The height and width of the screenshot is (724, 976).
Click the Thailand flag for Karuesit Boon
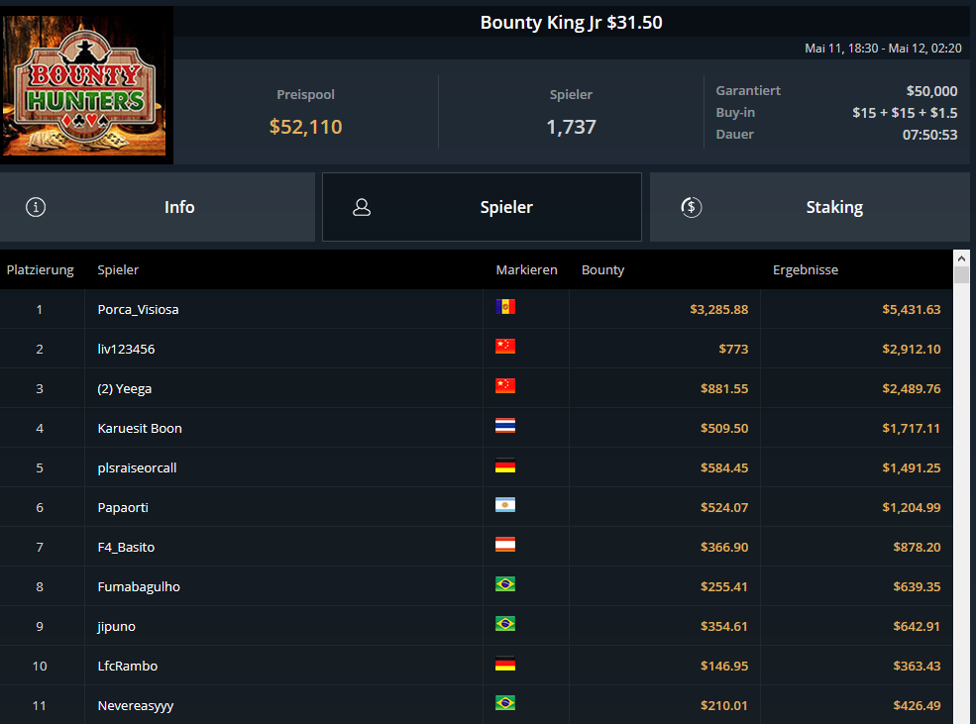[x=505, y=426]
